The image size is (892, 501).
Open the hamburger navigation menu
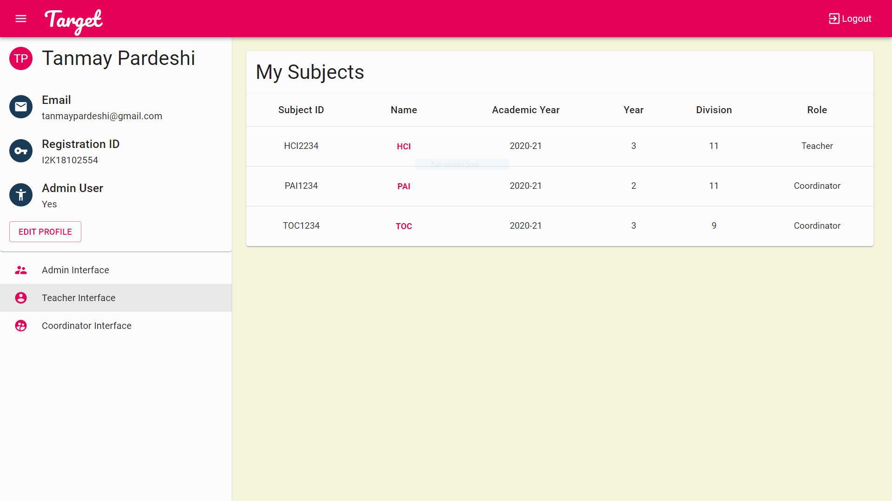click(x=21, y=19)
